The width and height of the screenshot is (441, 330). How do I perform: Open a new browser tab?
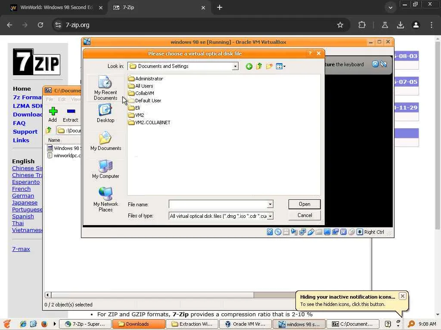click(x=220, y=8)
